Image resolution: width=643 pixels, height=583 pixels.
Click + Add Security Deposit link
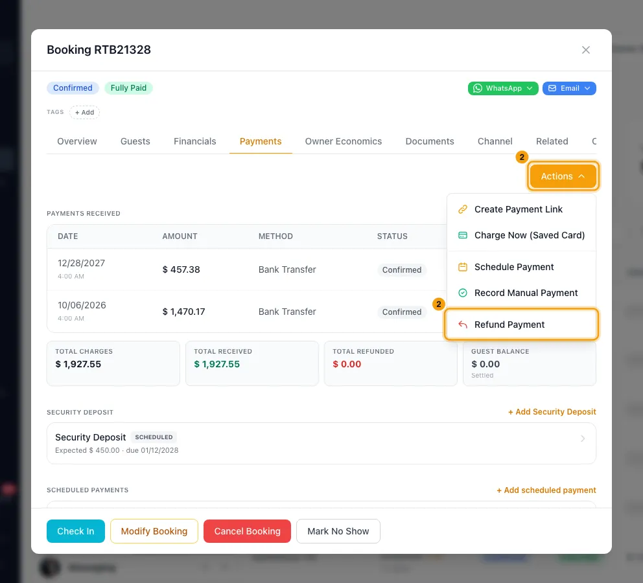click(552, 412)
